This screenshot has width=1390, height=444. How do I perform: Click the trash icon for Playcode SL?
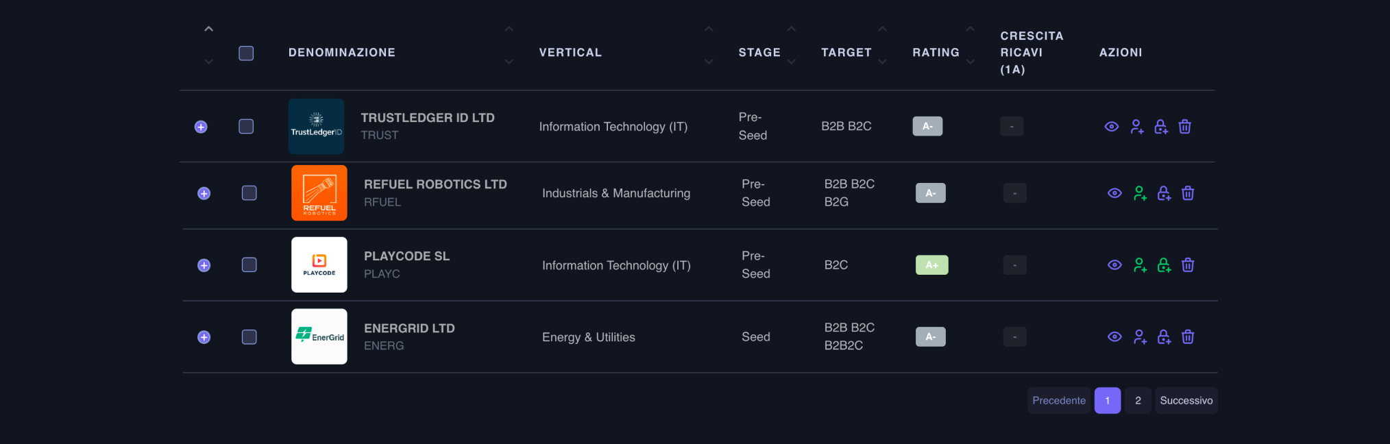1188,265
